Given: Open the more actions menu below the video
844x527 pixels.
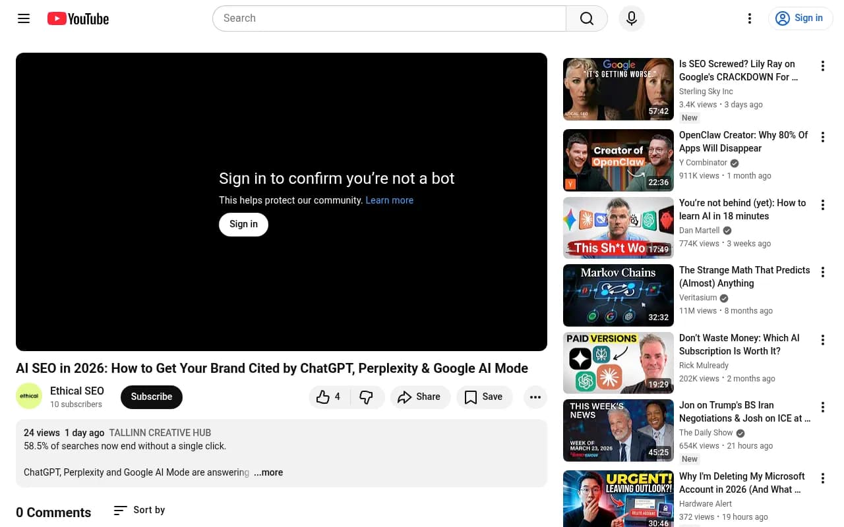Looking at the screenshot, I should tap(535, 397).
